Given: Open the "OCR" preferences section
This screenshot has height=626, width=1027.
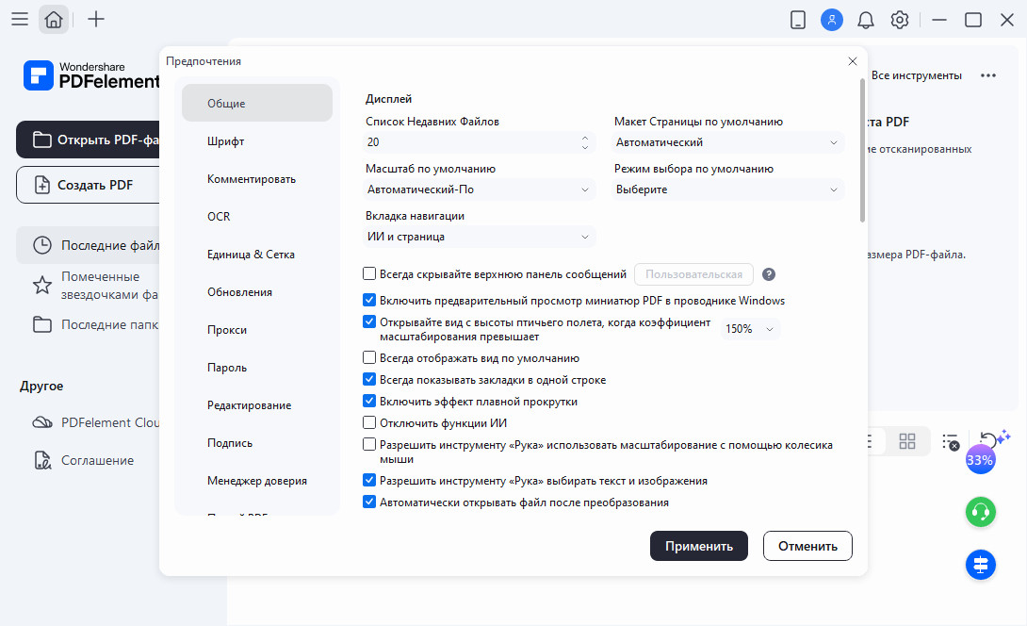Looking at the screenshot, I should click(x=219, y=217).
